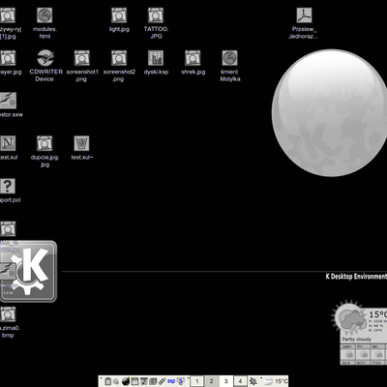The height and width of the screenshot is (387, 387).
Task: Click the monitor icon in the panel
Action: (181, 381)
